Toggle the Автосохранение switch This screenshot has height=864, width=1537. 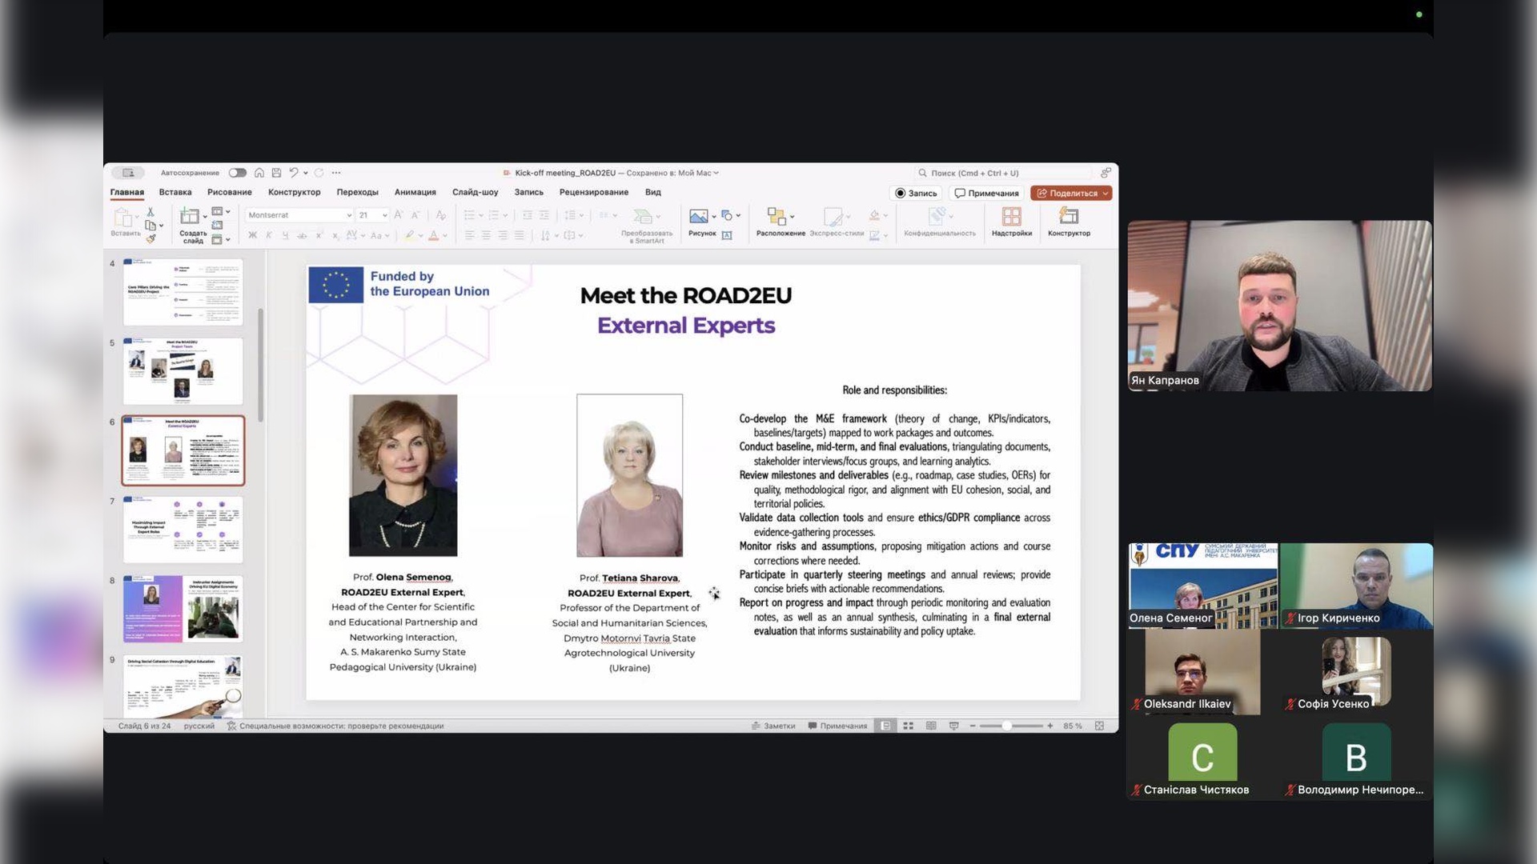pyautogui.click(x=238, y=173)
